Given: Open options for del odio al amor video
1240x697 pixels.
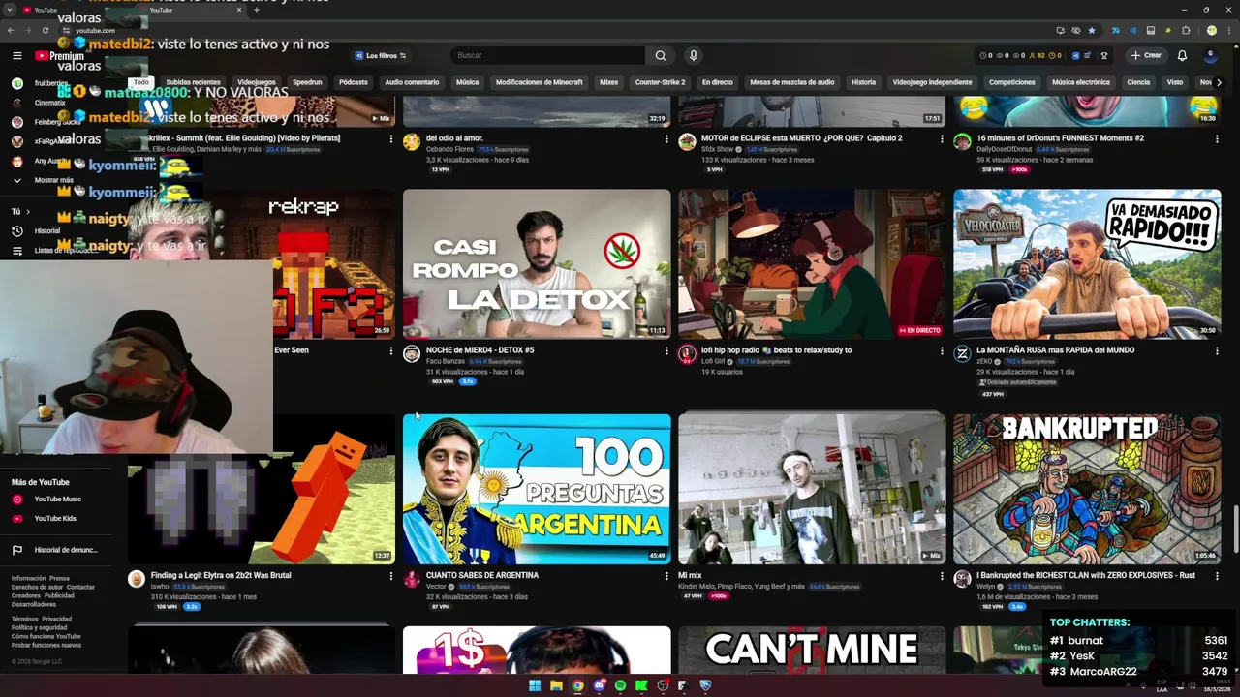Looking at the screenshot, I should point(666,138).
